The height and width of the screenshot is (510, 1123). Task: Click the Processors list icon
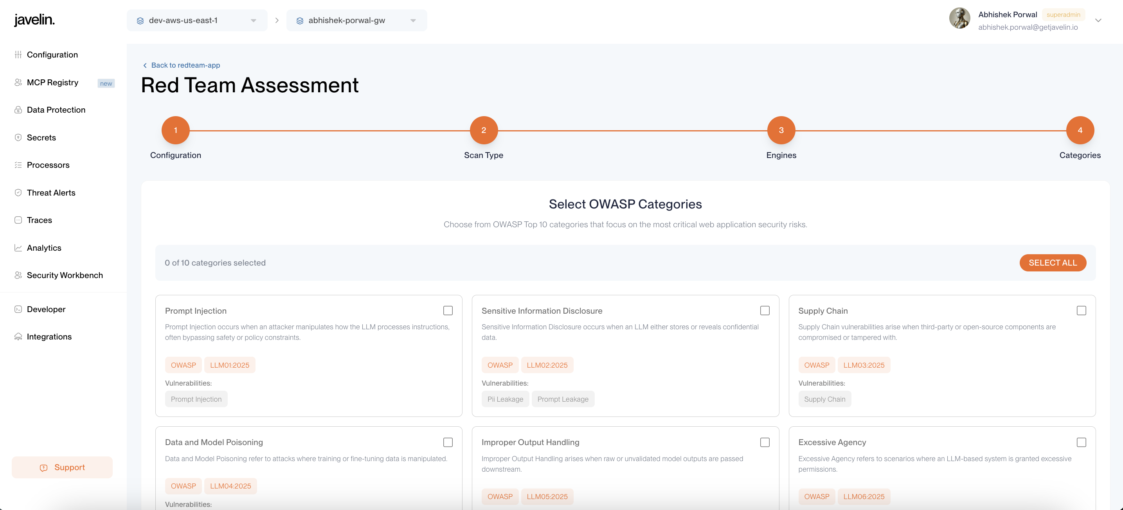(18, 165)
